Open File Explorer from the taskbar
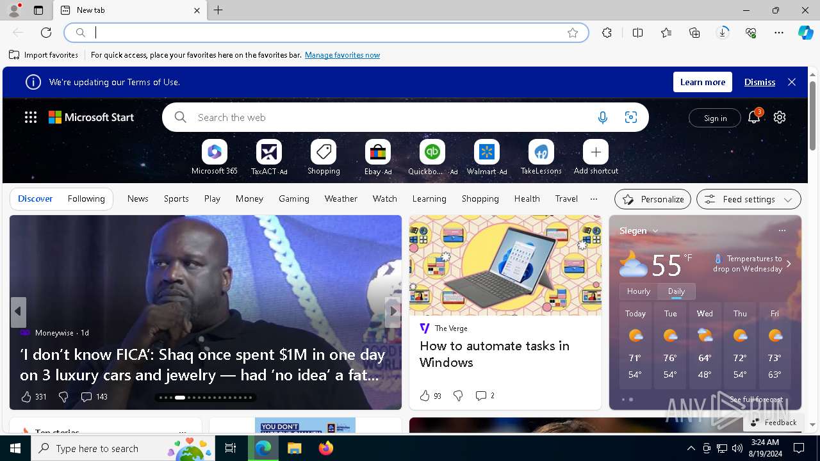This screenshot has height=461, width=820. coord(295,448)
